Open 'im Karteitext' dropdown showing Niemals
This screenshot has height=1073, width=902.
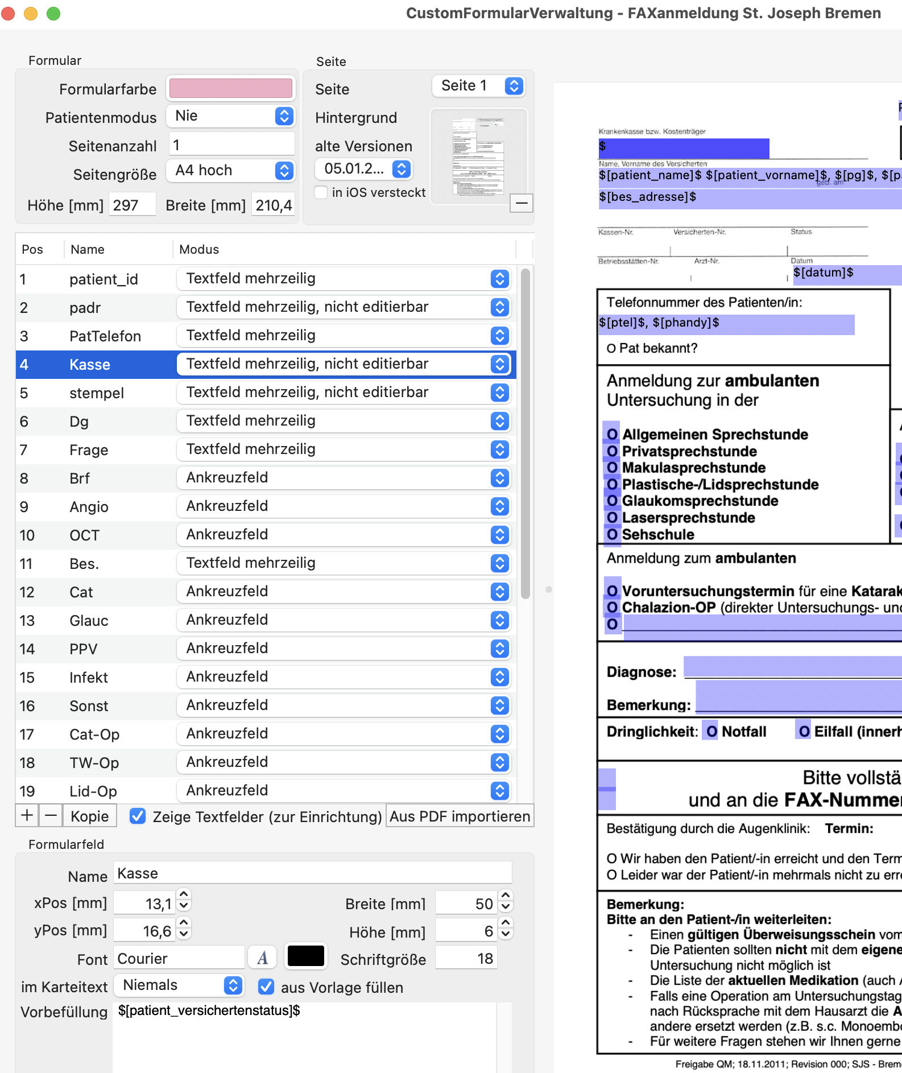(x=179, y=985)
